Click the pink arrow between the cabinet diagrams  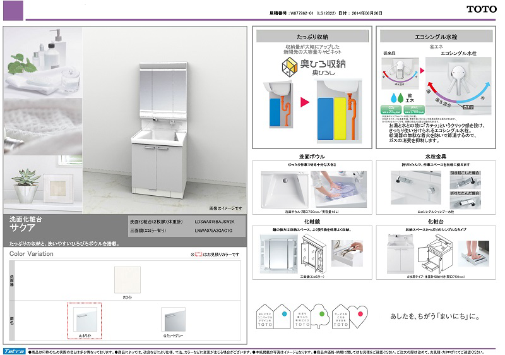coord(305,102)
